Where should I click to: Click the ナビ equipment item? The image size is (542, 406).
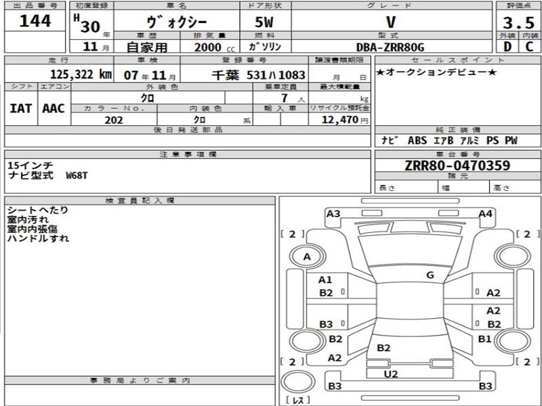click(x=390, y=140)
